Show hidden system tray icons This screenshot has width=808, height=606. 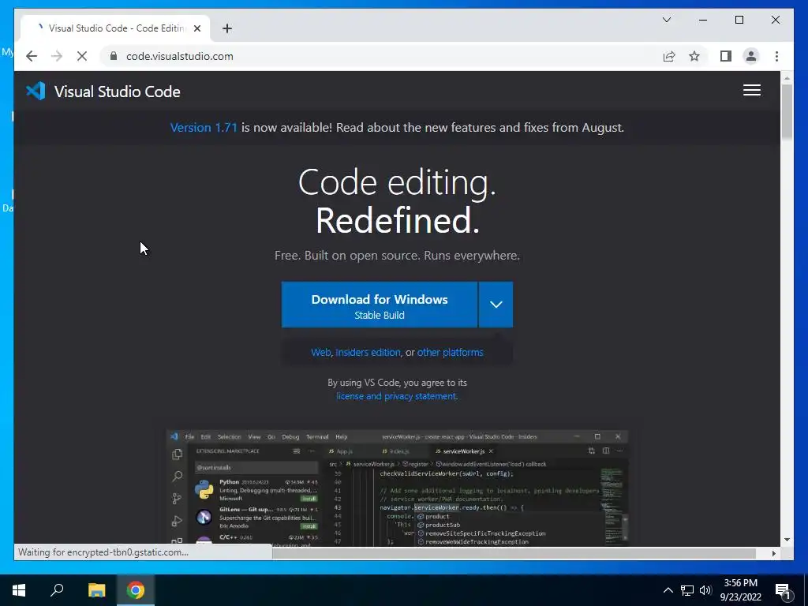(x=668, y=590)
